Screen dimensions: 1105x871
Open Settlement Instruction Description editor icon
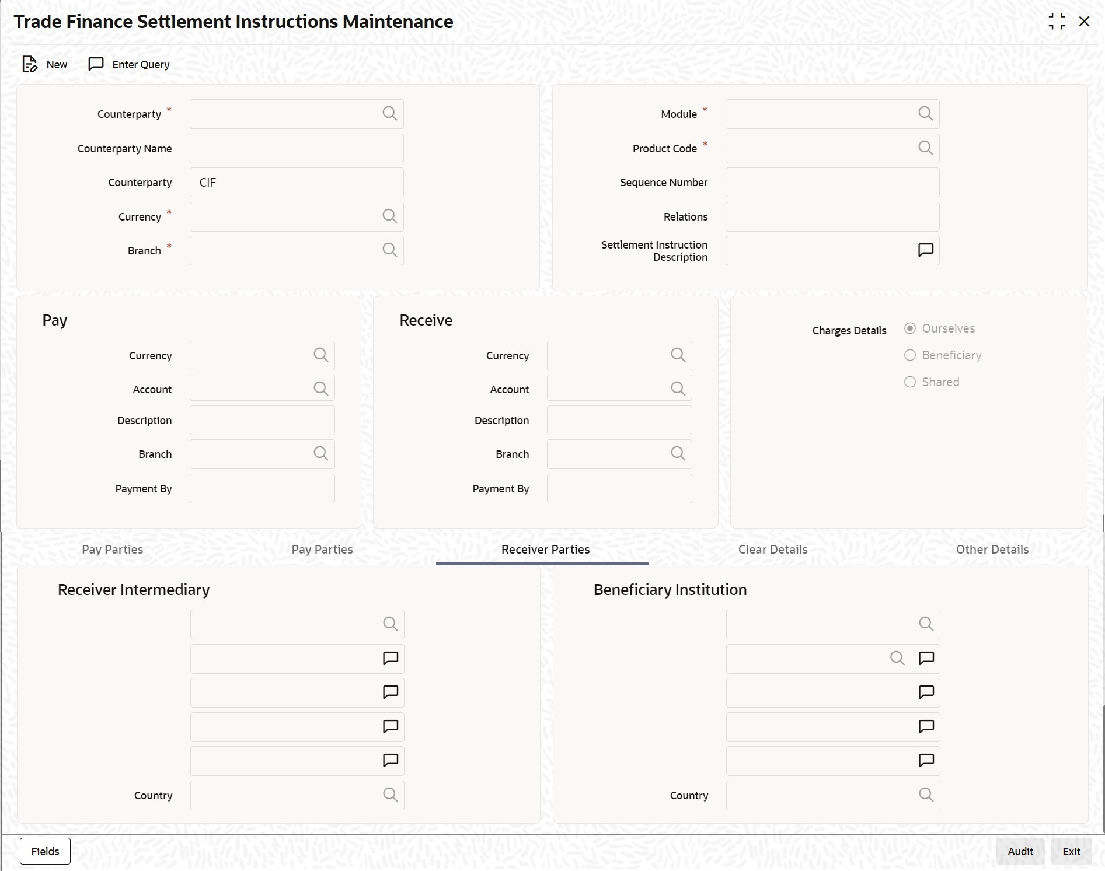(x=925, y=250)
